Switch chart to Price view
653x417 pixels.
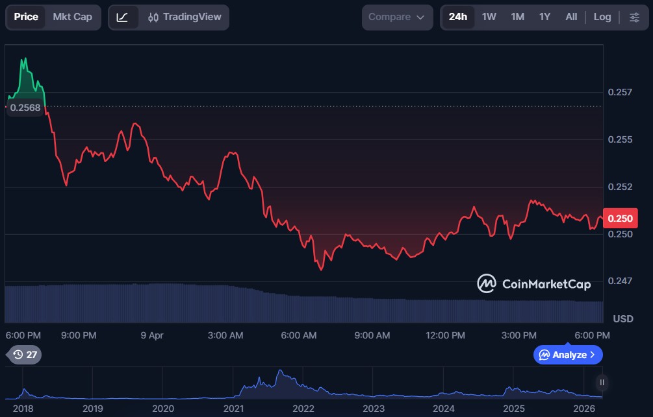point(26,17)
